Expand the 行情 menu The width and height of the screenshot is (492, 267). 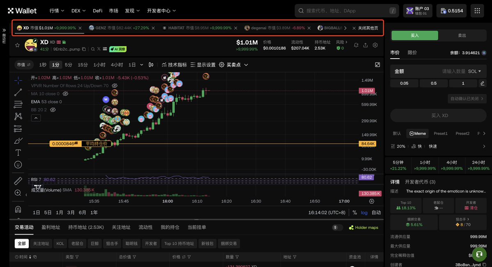pyautogui.click(x=57, y=11)
